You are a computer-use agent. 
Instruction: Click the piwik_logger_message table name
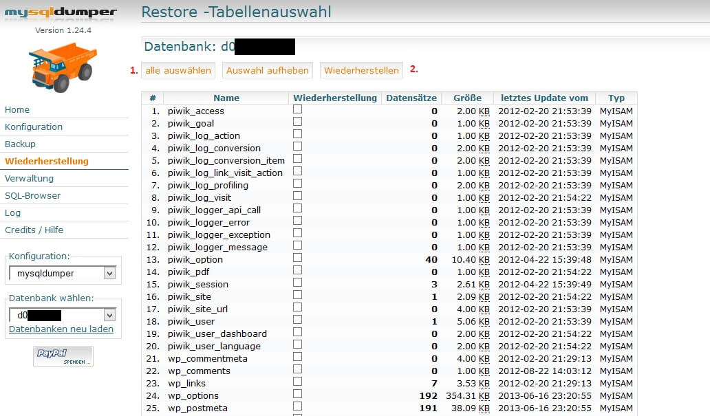[217, 247]
